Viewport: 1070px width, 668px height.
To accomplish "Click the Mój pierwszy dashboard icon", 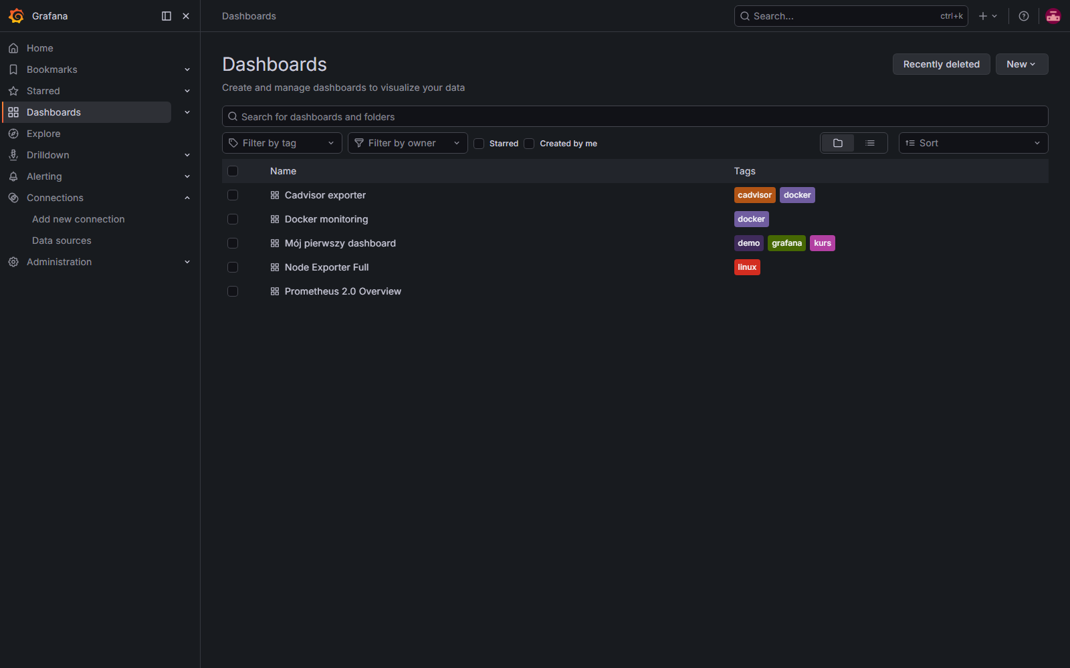I will (x=275, y=243).
